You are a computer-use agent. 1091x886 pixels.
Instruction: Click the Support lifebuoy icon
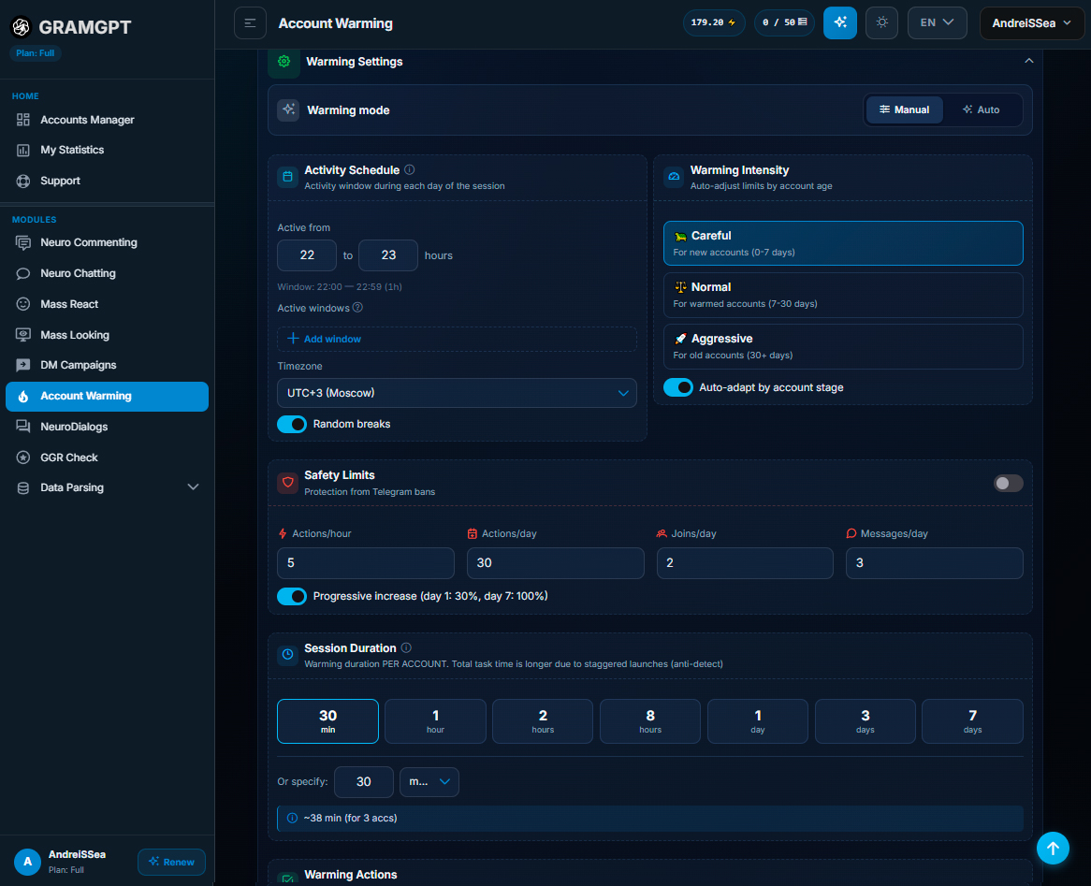point(23,181)
